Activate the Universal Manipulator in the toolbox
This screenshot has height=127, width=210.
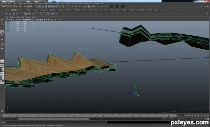[2, 44]
